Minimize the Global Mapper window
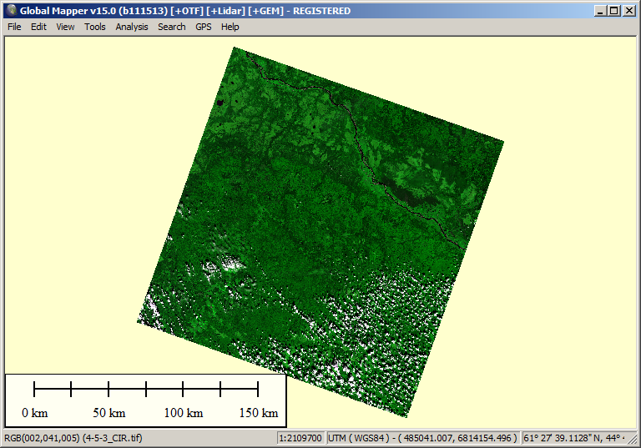The image size is (641, 448). tap(601, 11)
